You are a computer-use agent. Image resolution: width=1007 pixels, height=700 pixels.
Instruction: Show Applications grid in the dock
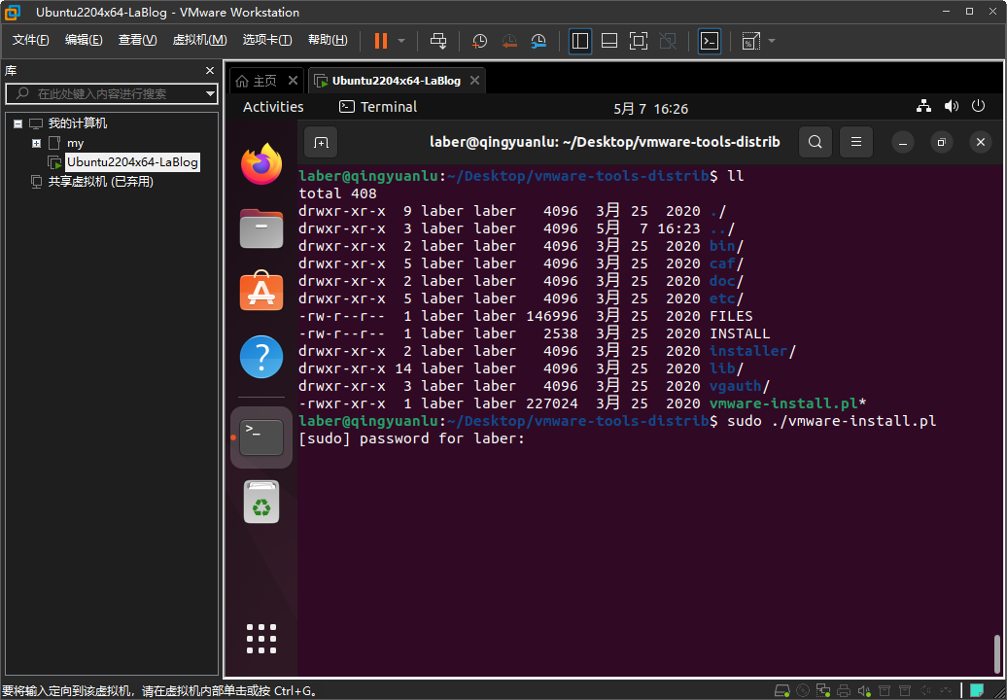point(261,639)
